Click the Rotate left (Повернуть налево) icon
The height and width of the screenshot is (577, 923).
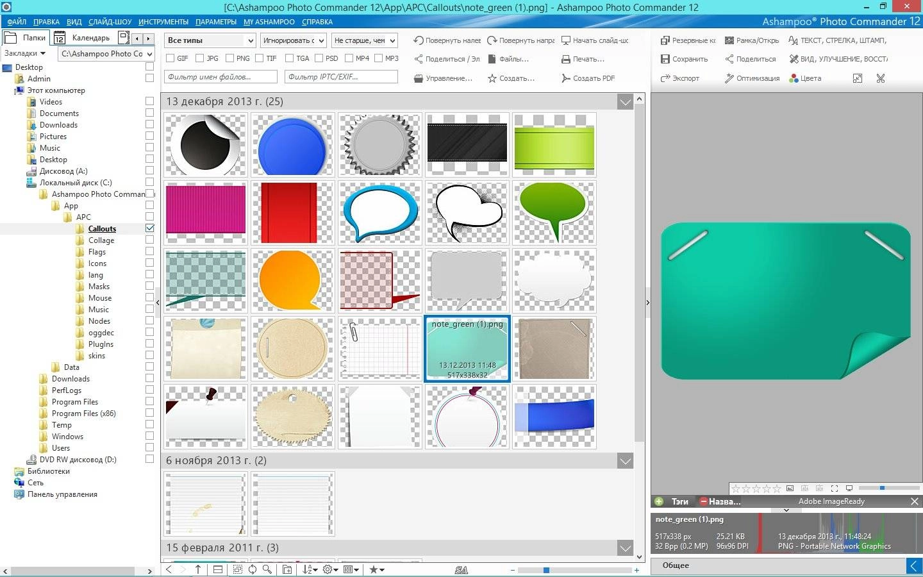[x=419, y=40]
